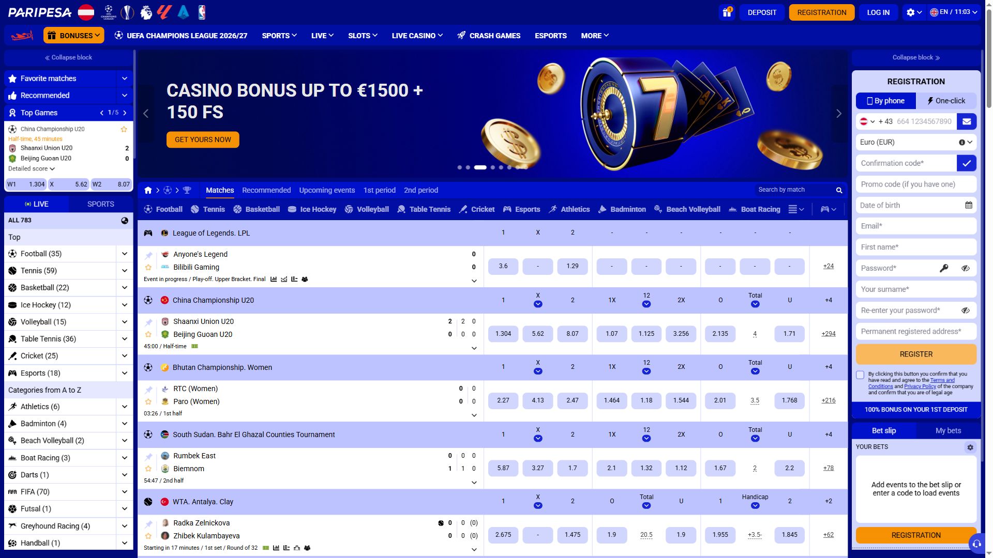Click the globe icon beside ALL 783
Viewport: 993px width, 558px height.
coord(125,220)
